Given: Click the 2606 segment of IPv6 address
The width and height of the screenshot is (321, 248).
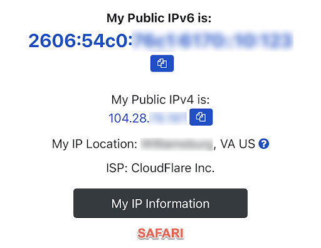Looking at the screenshot, I should pos(53,41).
